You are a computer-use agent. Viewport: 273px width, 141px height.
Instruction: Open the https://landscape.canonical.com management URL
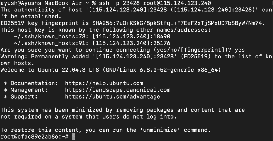(118, 90)
